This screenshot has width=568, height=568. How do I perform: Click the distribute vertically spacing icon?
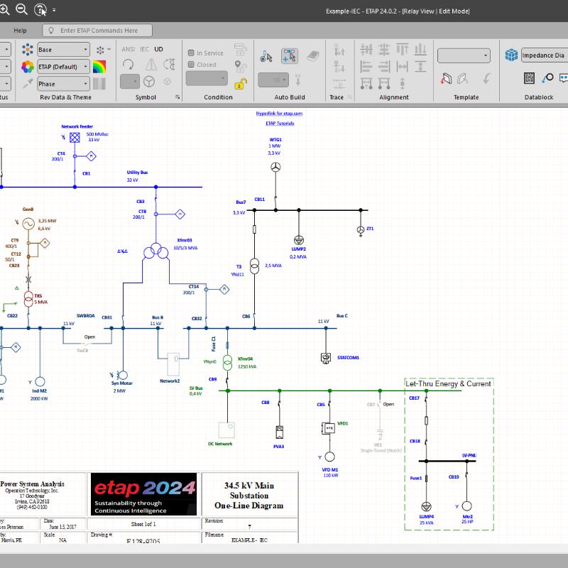420,66
